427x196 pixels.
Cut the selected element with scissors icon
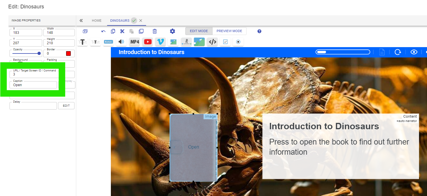pyautogui.click(x=122, y=31)
